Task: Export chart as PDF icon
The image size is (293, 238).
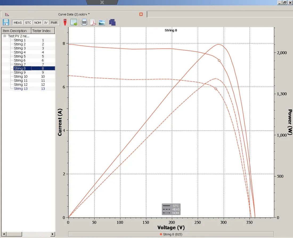Action: click(93, 22)
